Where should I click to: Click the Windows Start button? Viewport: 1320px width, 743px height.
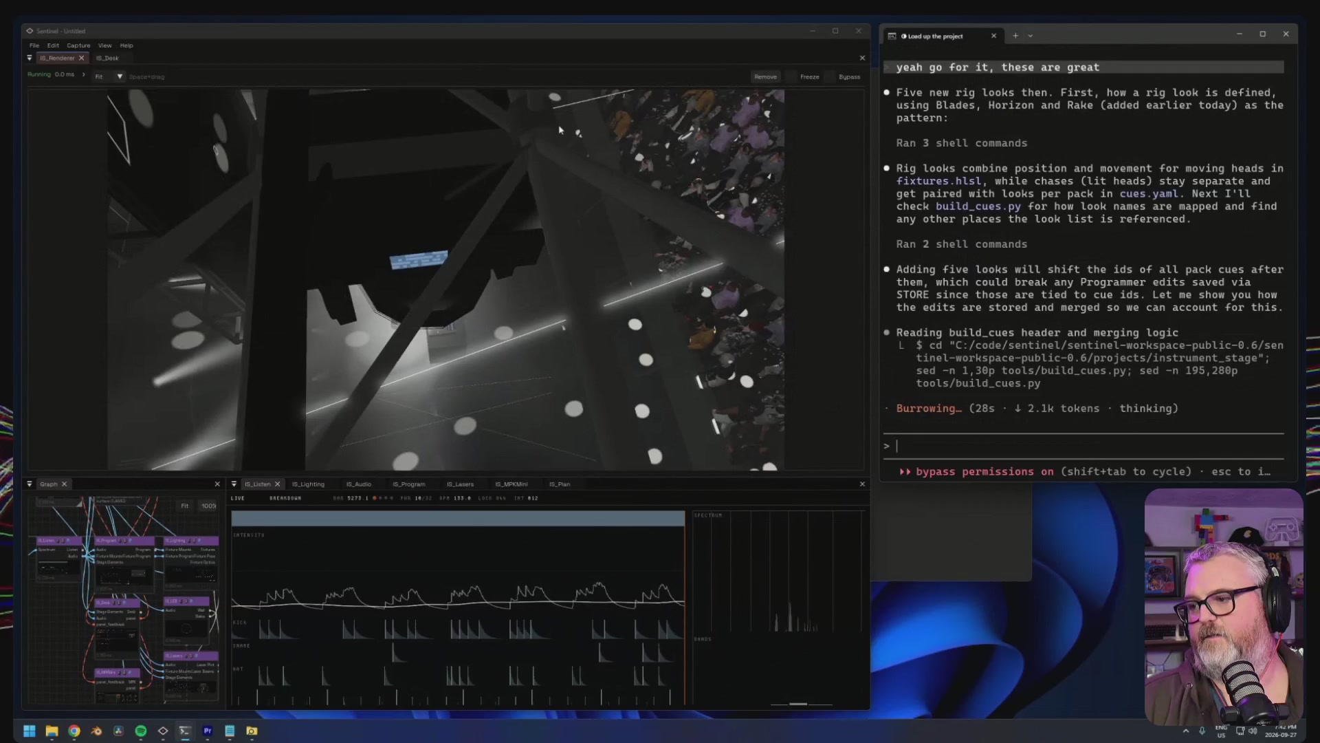(x=30, y=731)
